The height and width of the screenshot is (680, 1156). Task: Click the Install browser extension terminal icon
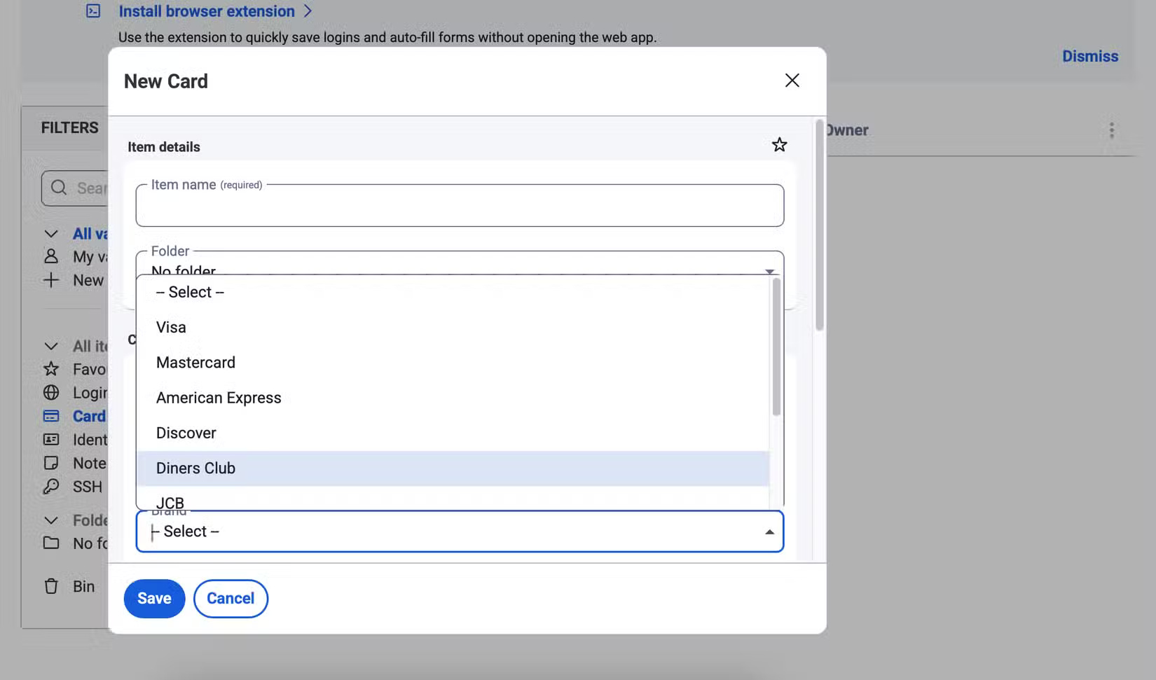pos(92,11)
